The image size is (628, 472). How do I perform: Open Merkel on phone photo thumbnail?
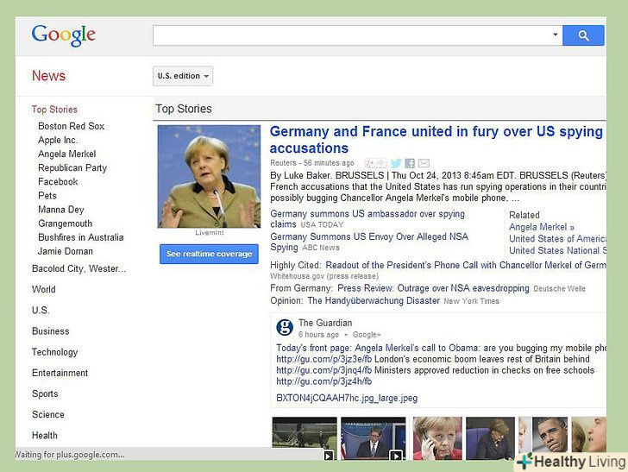[437, 438]
